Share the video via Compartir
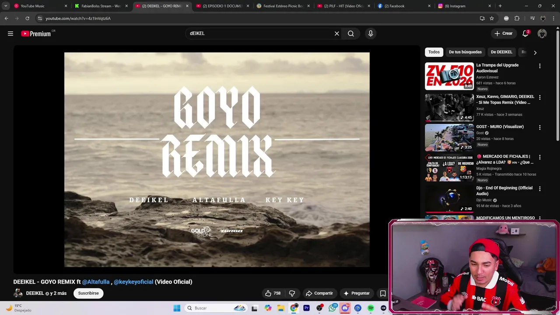This screenshot has height=315, width=560. 319,293
